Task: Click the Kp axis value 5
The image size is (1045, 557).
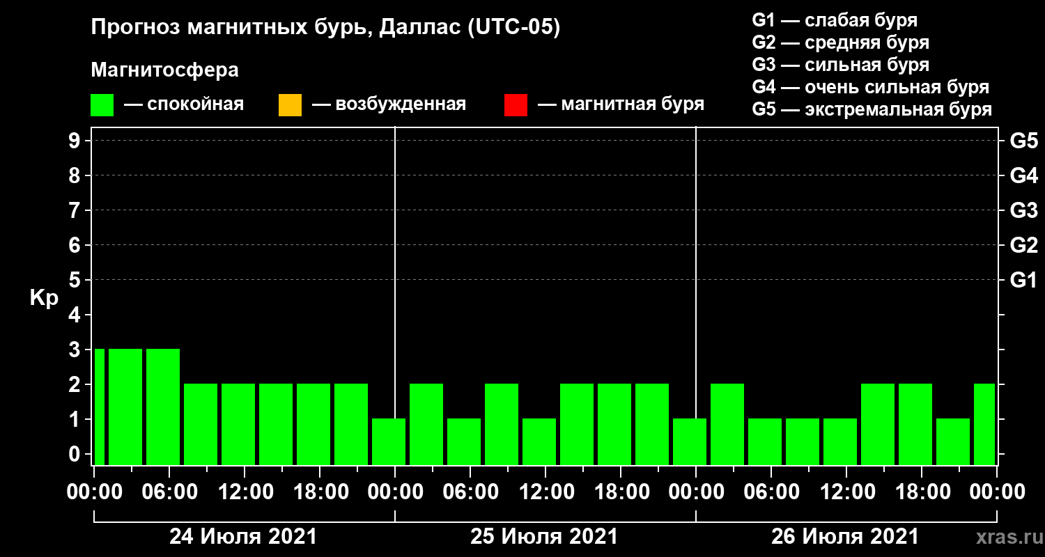Action: (76, 280)
